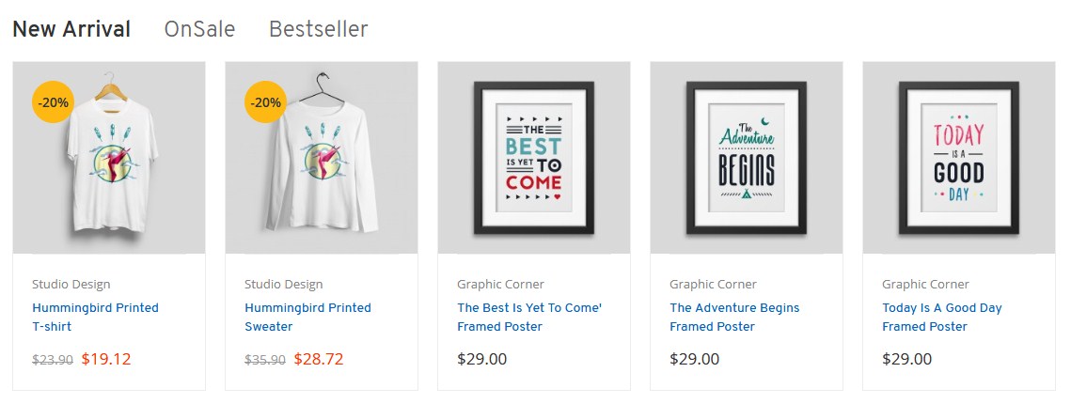Follow The Adventure Begins Framed Poster link
1071x404 pixels.
(x=734, y=318)
